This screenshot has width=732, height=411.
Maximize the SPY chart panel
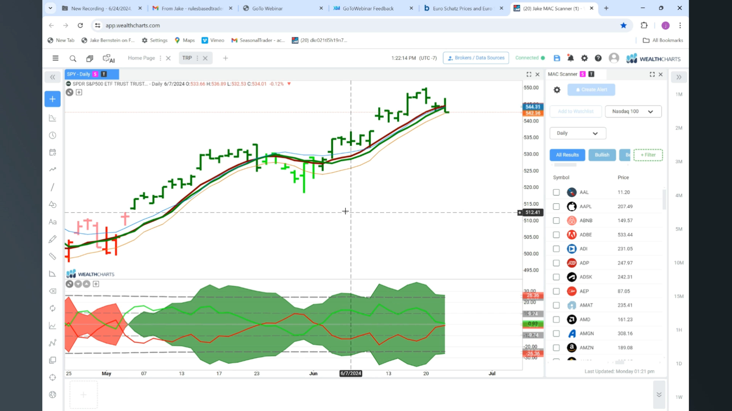pos(529,74)
